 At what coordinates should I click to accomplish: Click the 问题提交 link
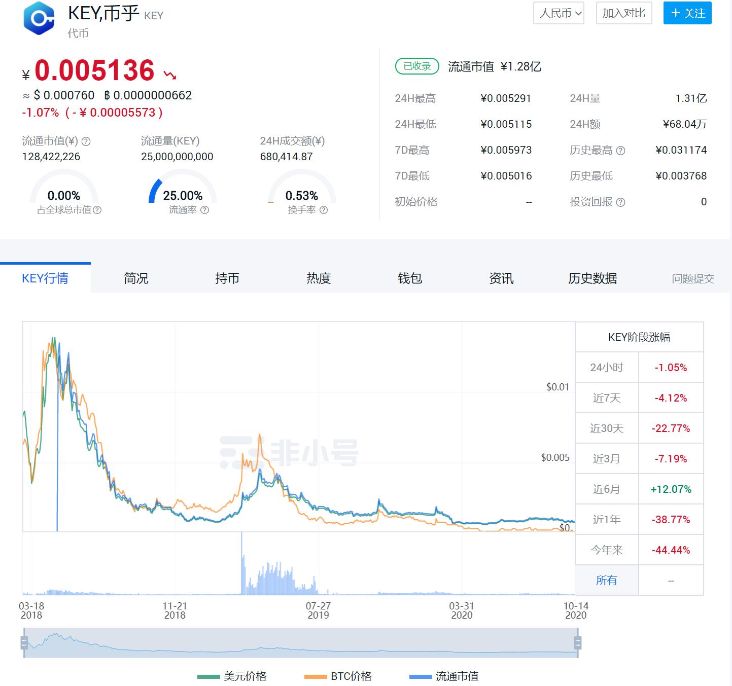pos(693,278)
